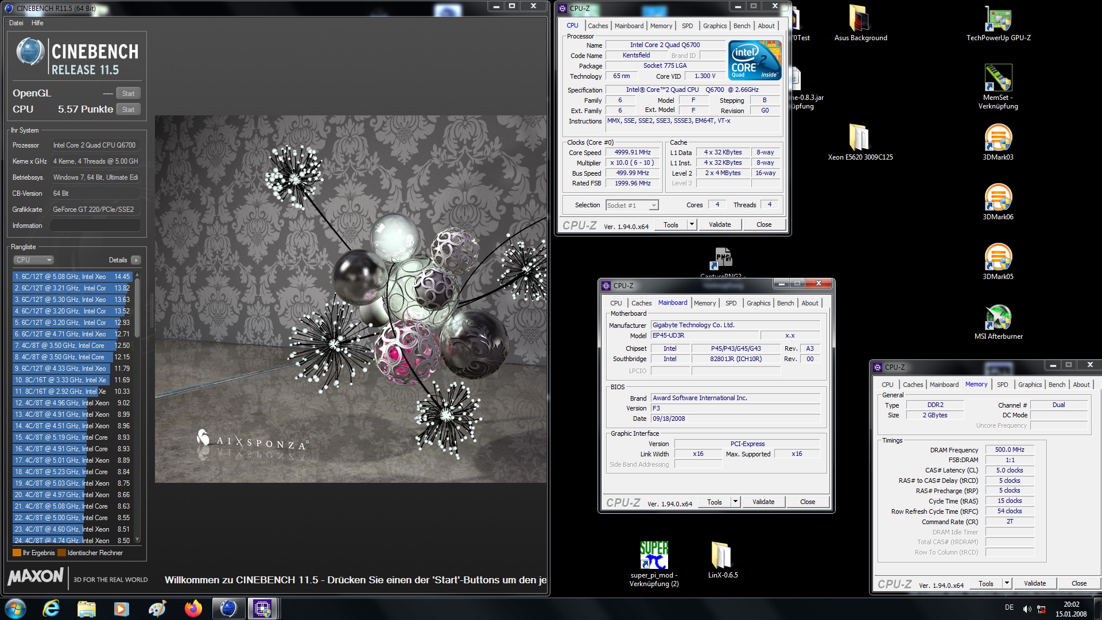Open Tools dropdown arrow in top CPU-Z
1102x620 pixels.
[x=692, y=224]
